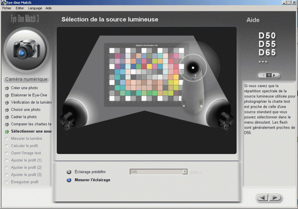Click the D50 D55 D65 help graphic
This screenshot has height=209, width=298.
point(267,47)
